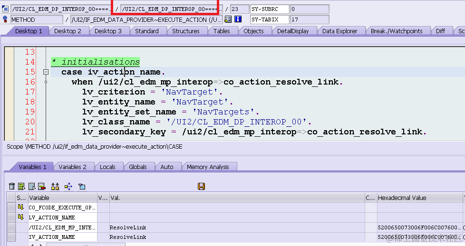This screenshot has height=246, width=465.
Task: Click the first green list icon beside trash
Action: pos(21,186)
